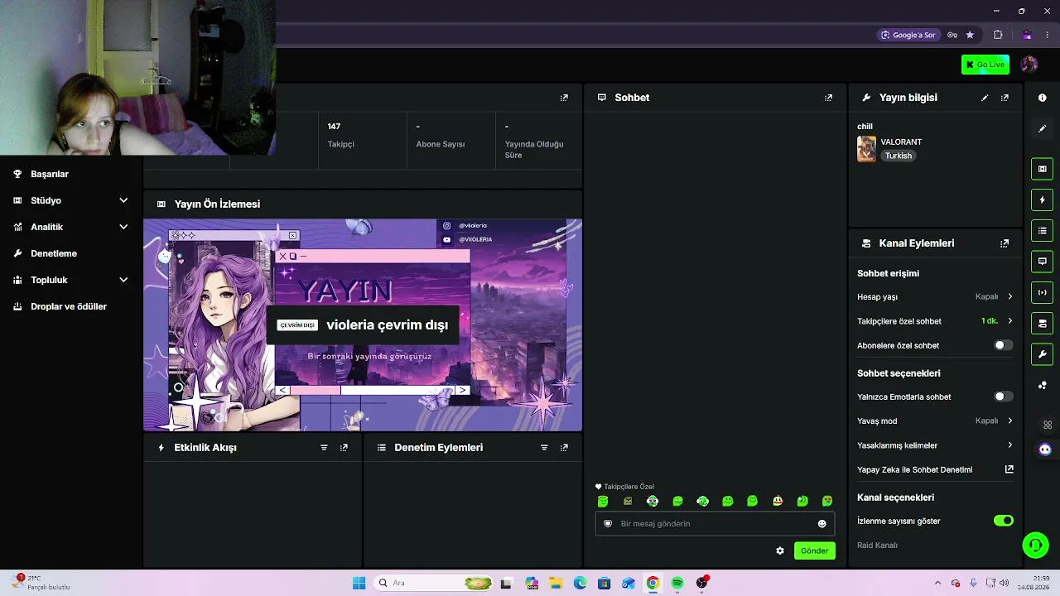Open the emoji picker in message box
The height and width of the screenshot is (596, 1060).
(x=822, y=524)
